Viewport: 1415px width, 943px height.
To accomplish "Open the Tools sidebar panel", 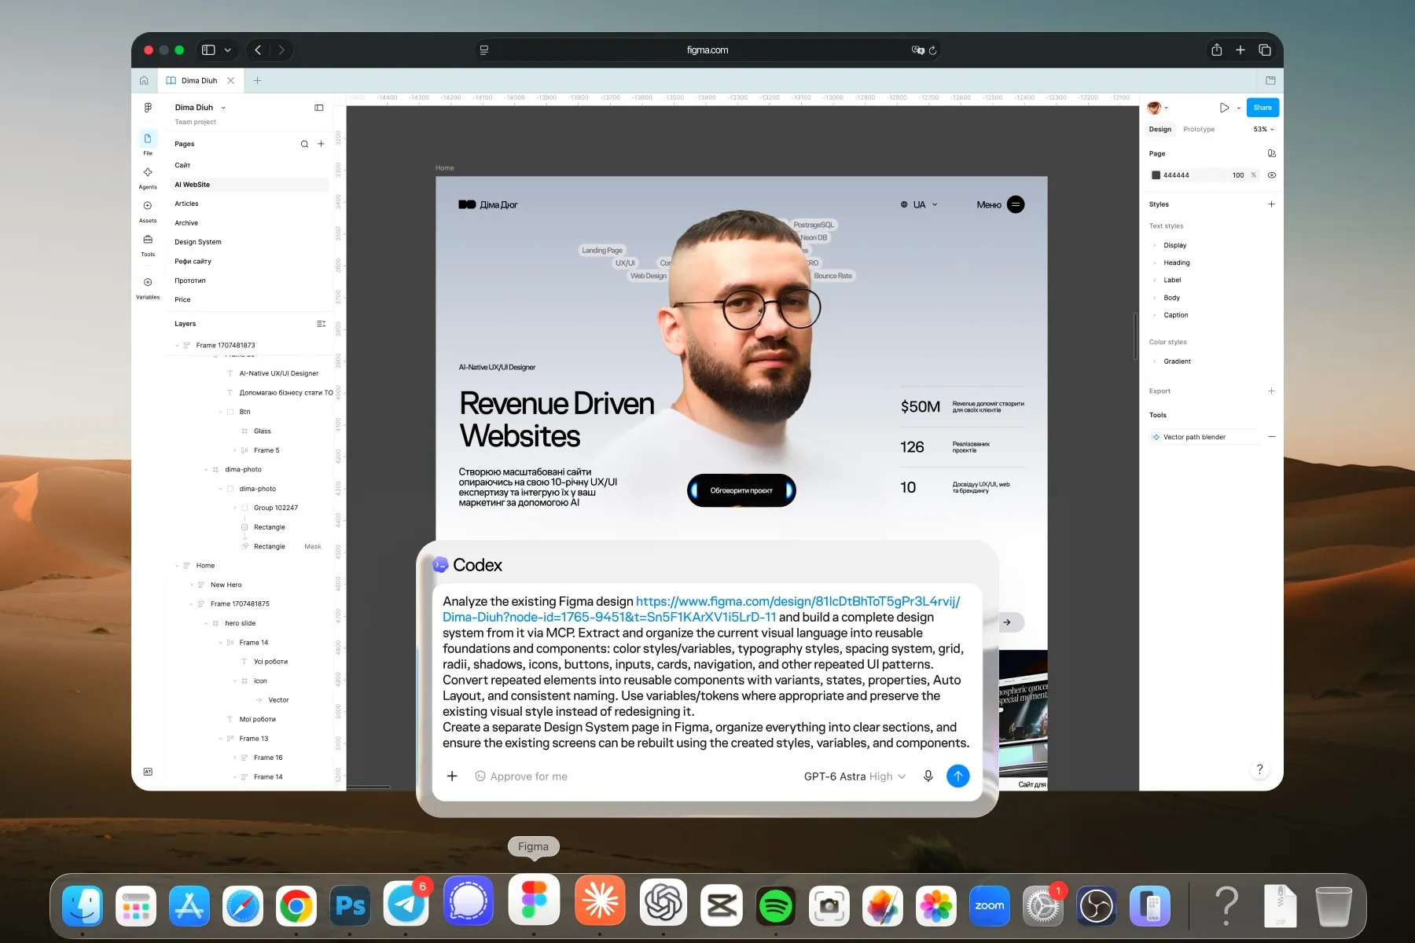I will pos(148,240).
